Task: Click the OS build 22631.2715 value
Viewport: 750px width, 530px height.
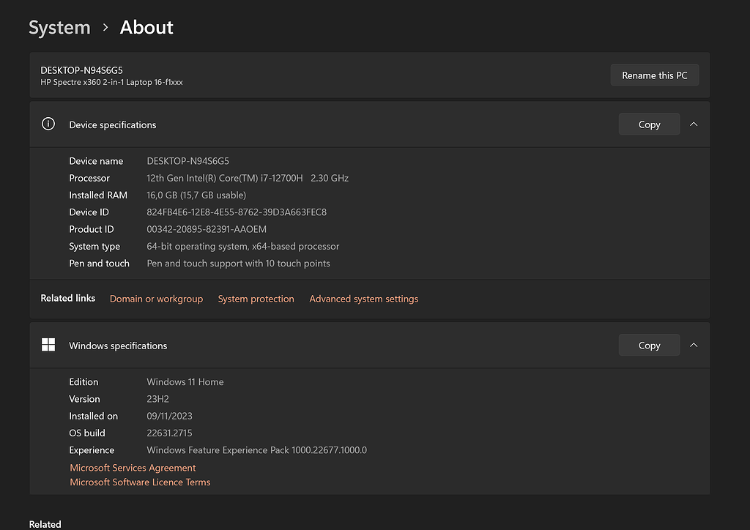Action: 169,433
